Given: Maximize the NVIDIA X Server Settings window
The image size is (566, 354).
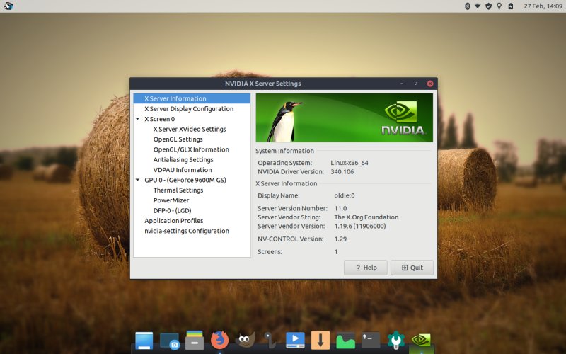Looking at the screenshot, I should coord(416,84).
